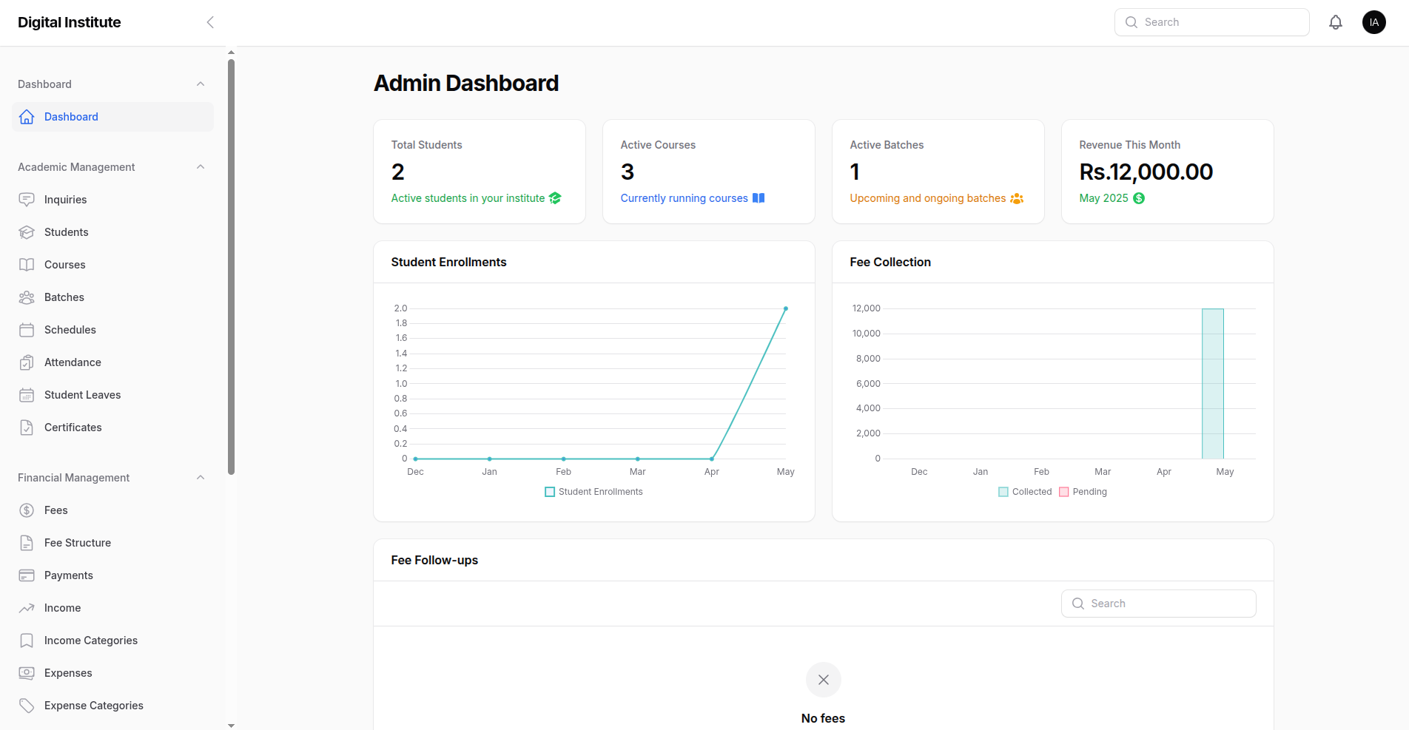1409x730 pixels.
Task: Toggle the Collected legend in Fee Collection
Action: tap(1003, 491)
